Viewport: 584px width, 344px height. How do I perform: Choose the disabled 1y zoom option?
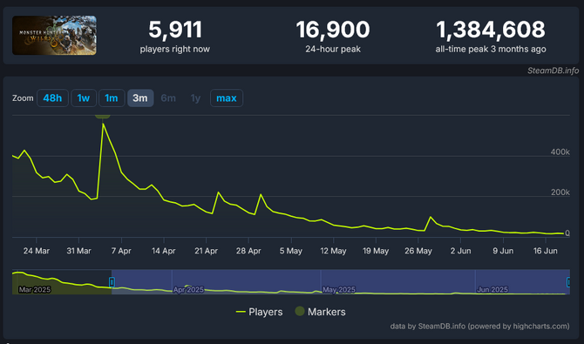tap(195, 98)
